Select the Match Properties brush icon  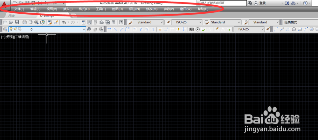point(50,22)
